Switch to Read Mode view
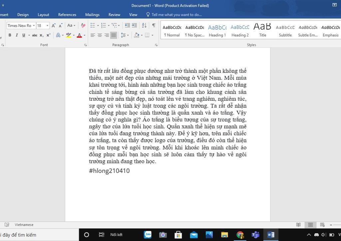The width and height of the screenshot is (341, 241). pos(298,225)
